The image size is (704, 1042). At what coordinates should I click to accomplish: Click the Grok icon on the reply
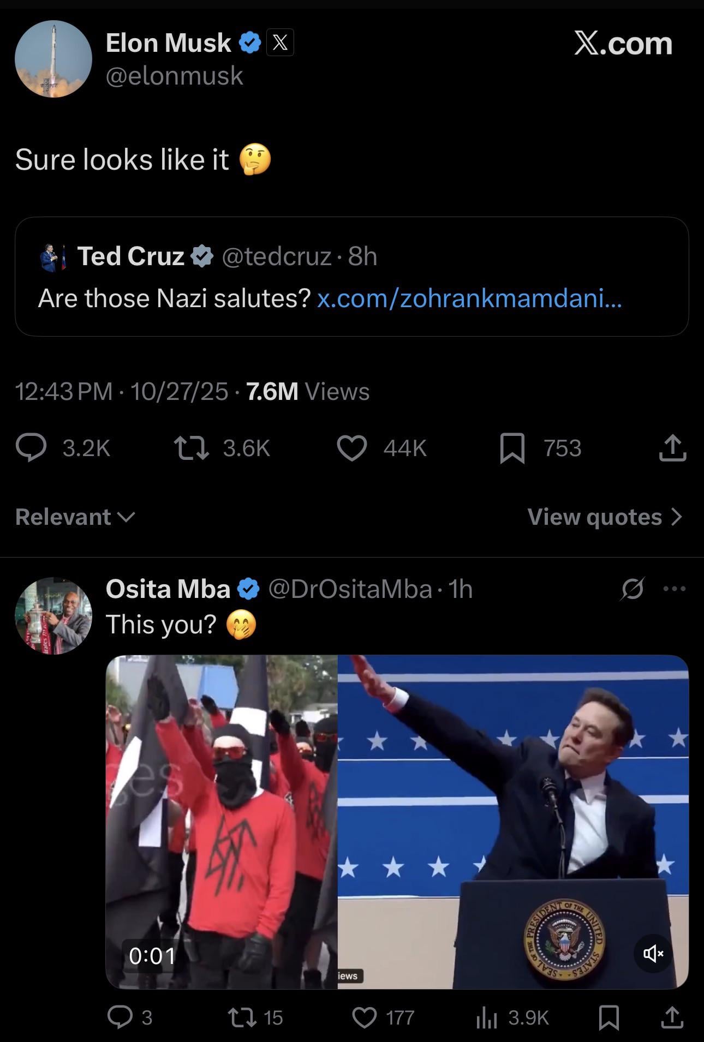(x=633, y=589)
